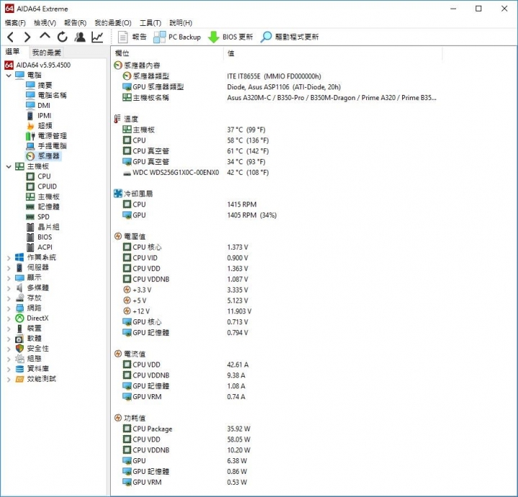Click the 晶片組 chipset icon

click(x=30, y=227)
